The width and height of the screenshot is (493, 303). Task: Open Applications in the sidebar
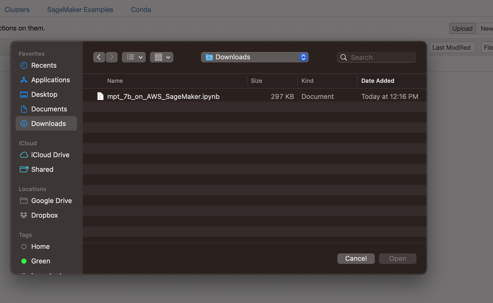click(50, 80)
